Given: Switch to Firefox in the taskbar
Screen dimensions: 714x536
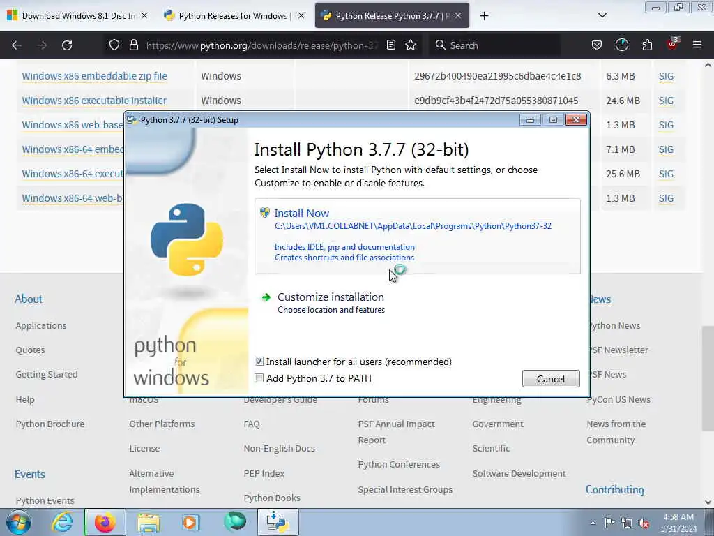Looking at the screenshot, I should [x=105, y=522].
